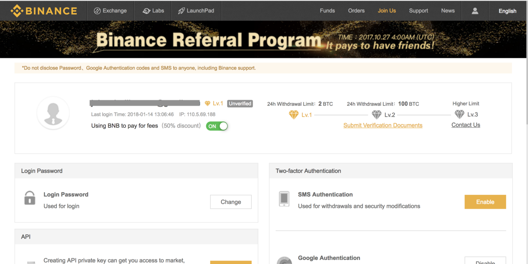Click the Google Authentication heading
Image resolution: width=528 pixels, height=264 pixels.
point(329,258)
